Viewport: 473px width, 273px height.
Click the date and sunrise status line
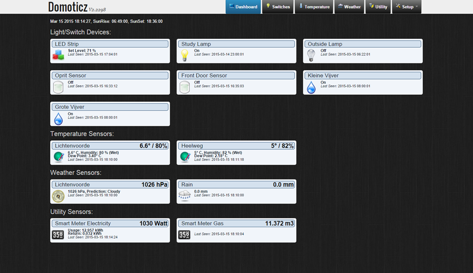(106, 21)
